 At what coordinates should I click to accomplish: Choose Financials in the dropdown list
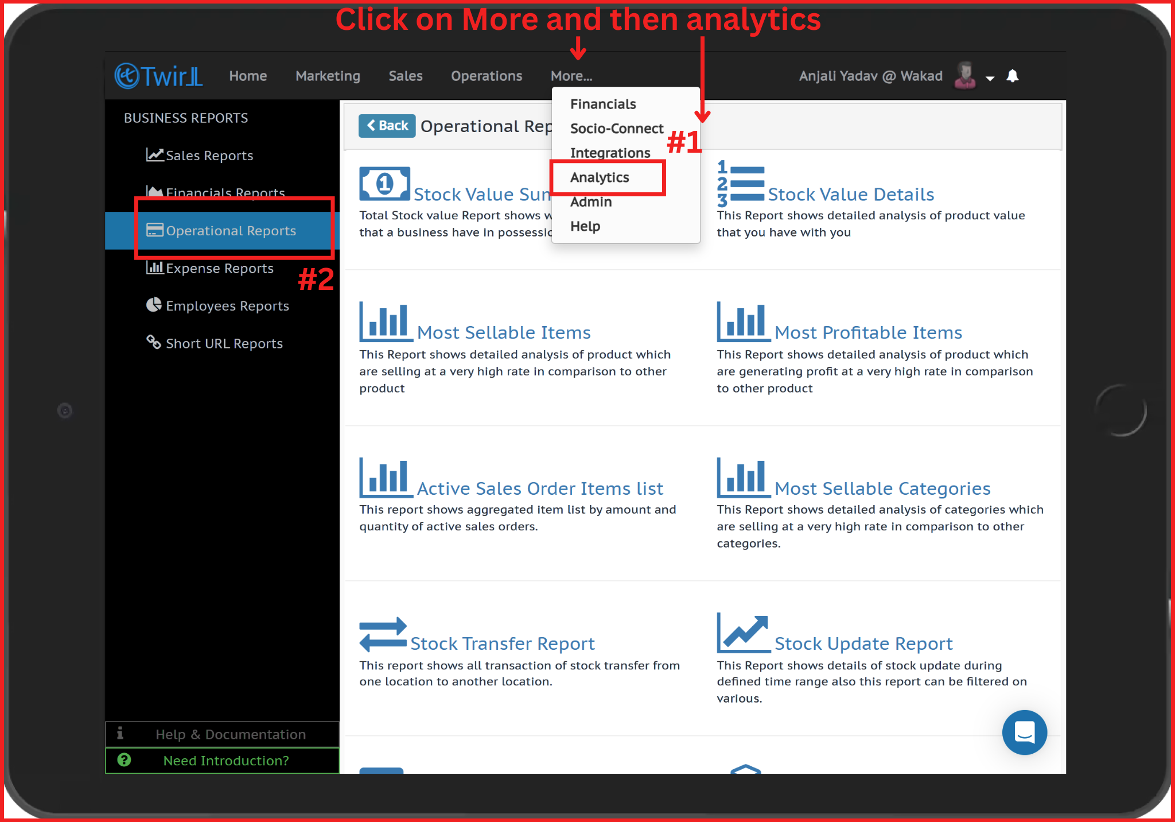point(603,104)
